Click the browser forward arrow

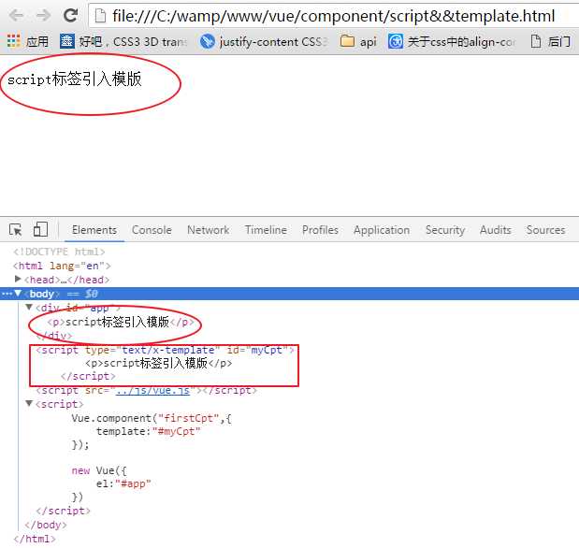point(44,16)
